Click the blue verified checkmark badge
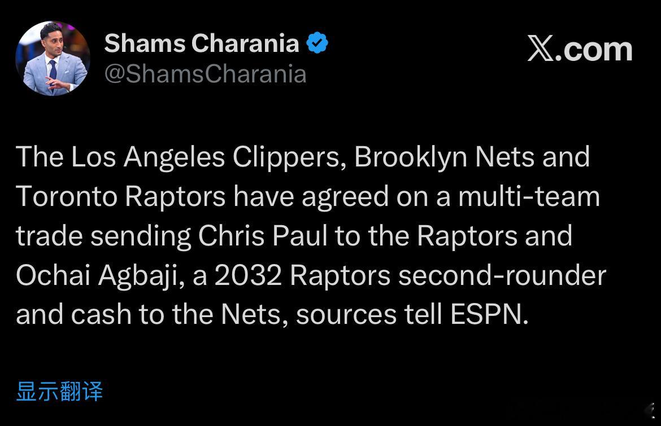The width and height of the screenshot is (661, 426). tap(318, 43)
